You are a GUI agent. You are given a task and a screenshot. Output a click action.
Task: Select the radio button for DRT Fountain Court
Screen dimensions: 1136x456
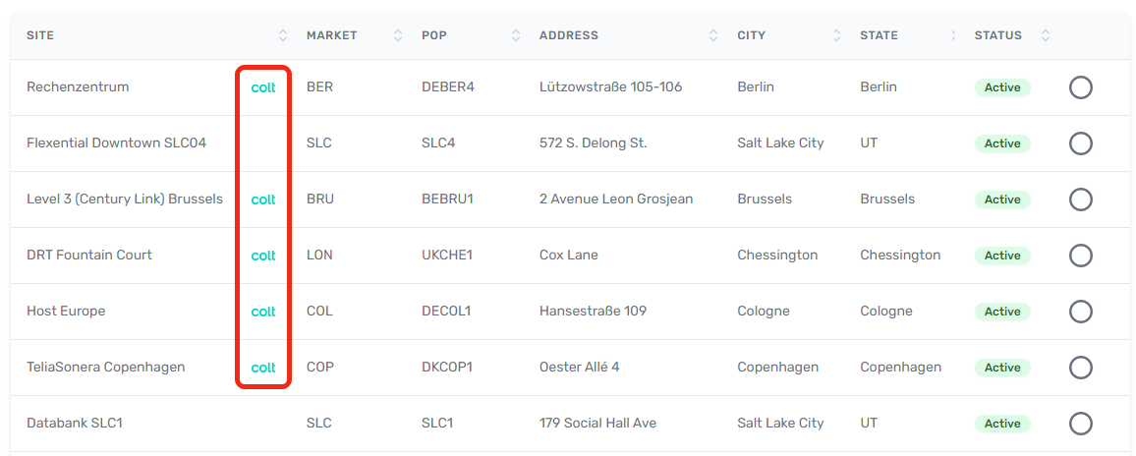point(1080,256)
